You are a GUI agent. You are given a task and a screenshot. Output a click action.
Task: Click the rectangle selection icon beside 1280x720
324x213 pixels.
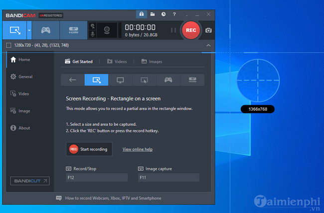point(8,45)
